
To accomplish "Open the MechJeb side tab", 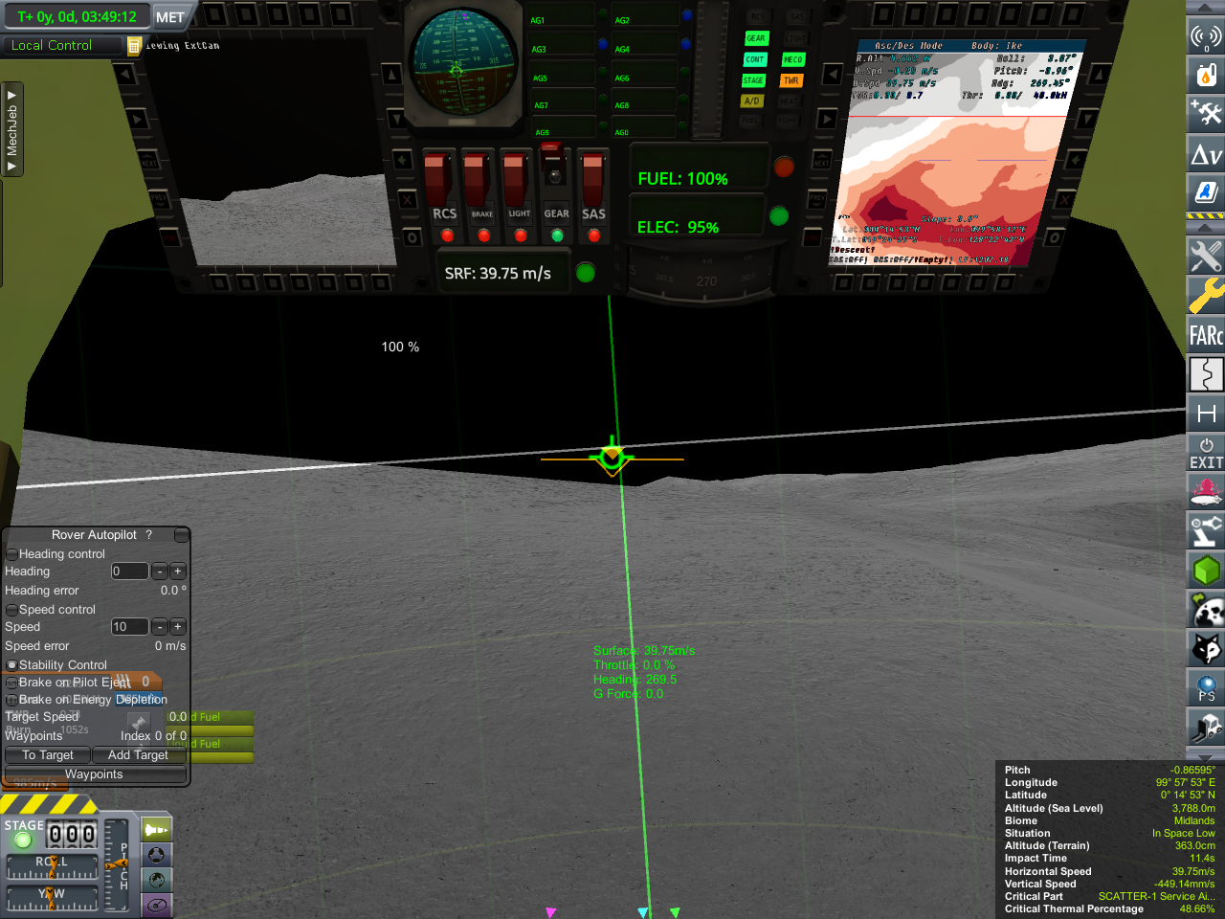I will click(x=11, y=129).
